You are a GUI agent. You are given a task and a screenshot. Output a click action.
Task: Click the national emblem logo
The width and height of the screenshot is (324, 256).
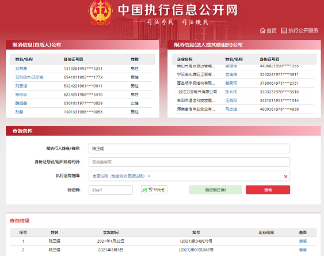101,13
